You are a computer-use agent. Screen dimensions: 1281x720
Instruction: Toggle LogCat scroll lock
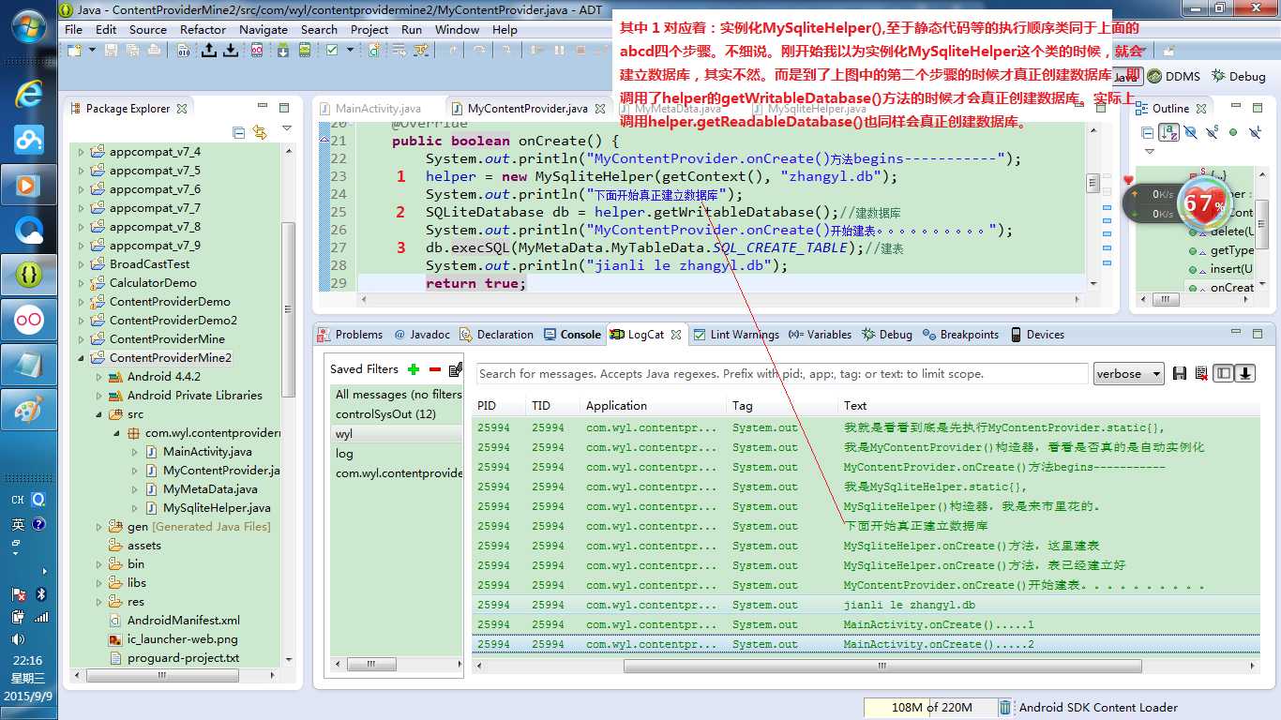click(x=1244, y=373)
